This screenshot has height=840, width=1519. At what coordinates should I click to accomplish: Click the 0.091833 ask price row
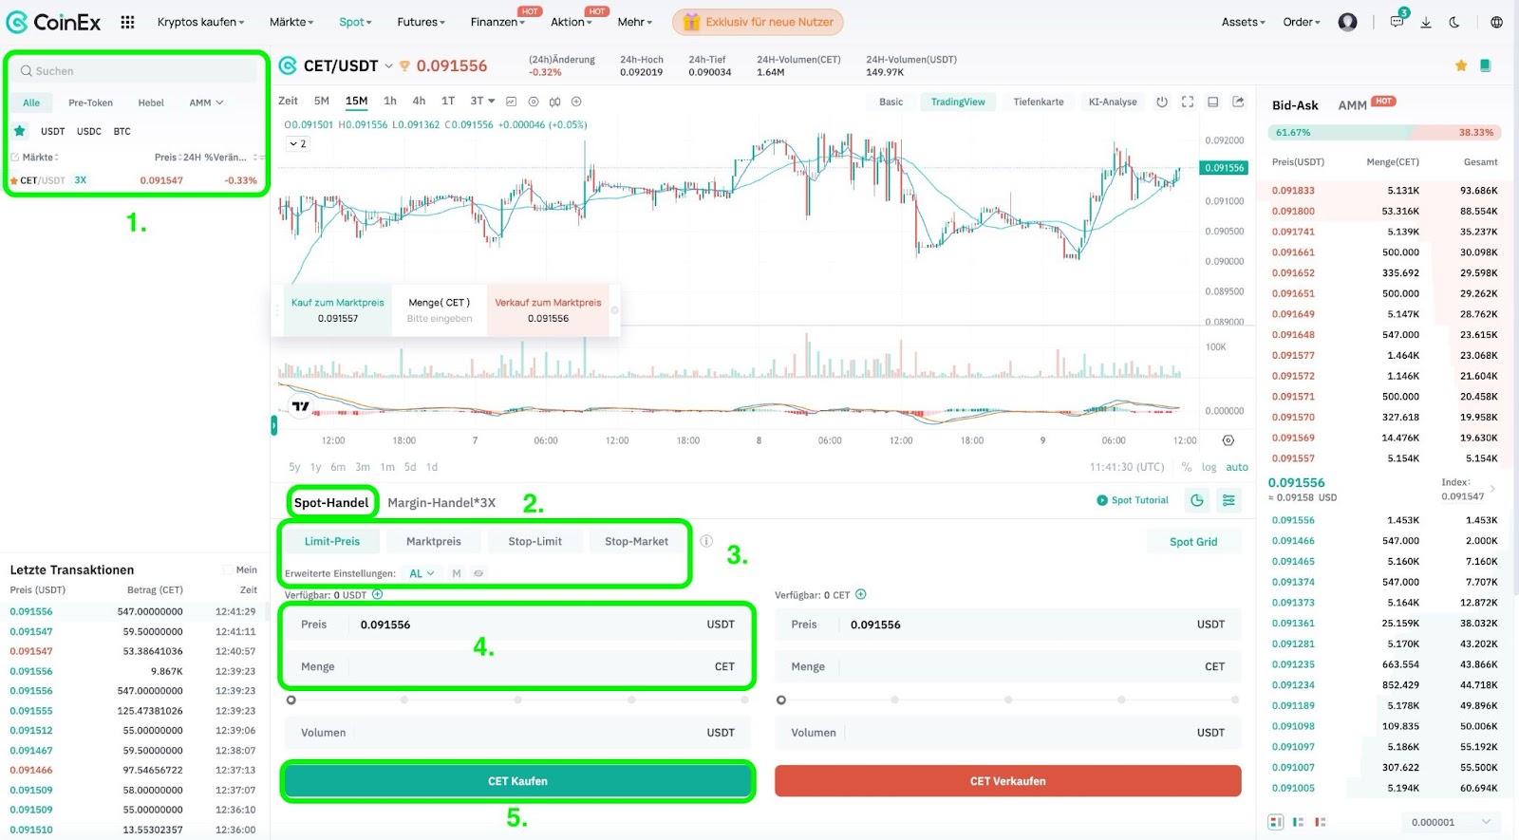click(1385, 191)
